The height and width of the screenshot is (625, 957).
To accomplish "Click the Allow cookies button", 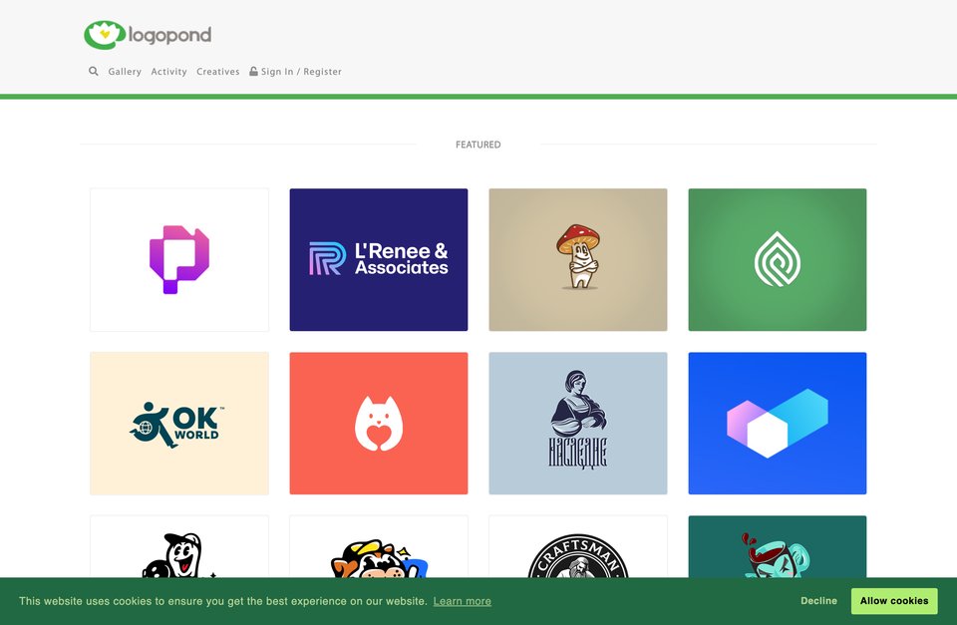I will pyautogui.click(x=894, y=601).
